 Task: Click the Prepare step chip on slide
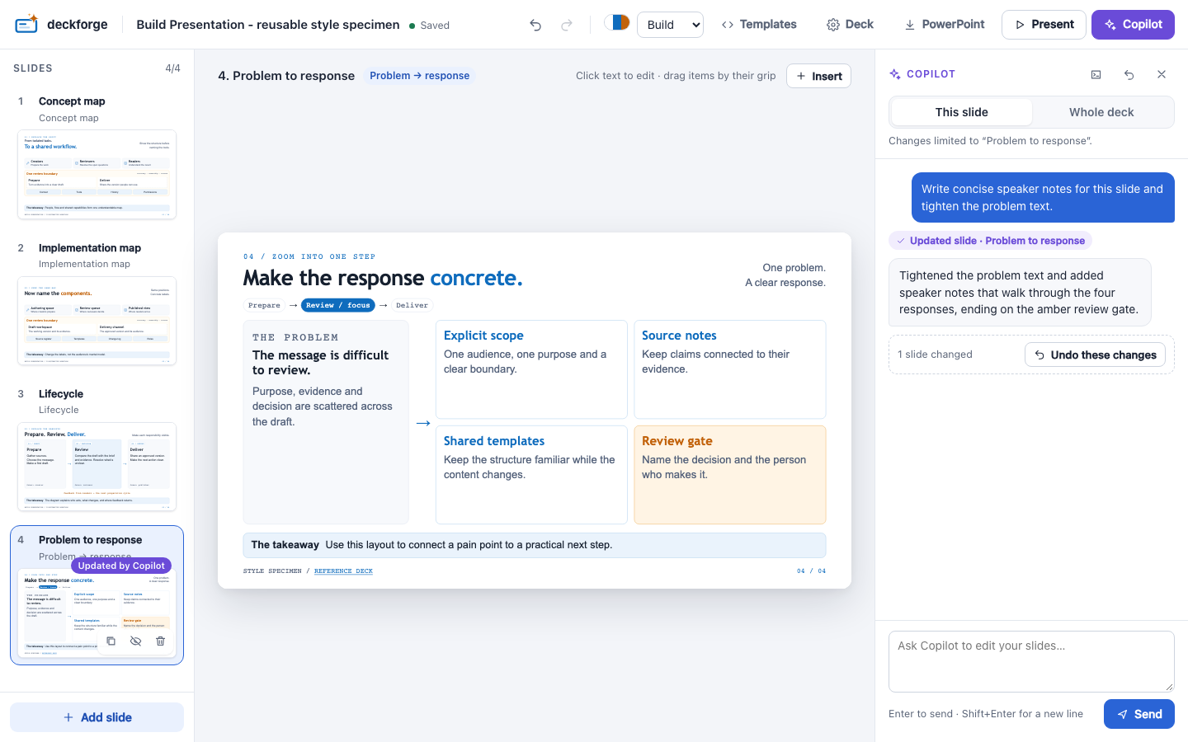[264, 305]
